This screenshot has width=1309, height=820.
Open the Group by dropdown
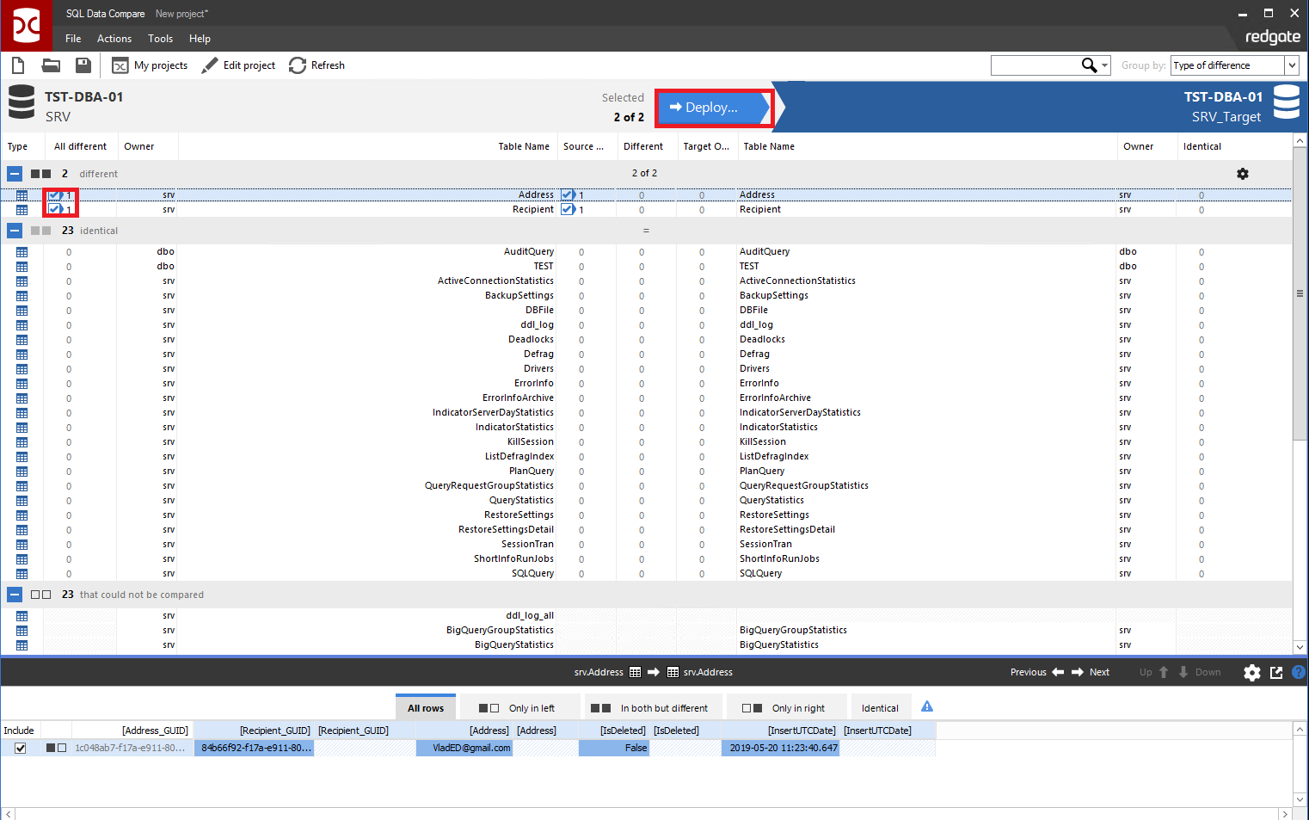[x=1234, y=65]
